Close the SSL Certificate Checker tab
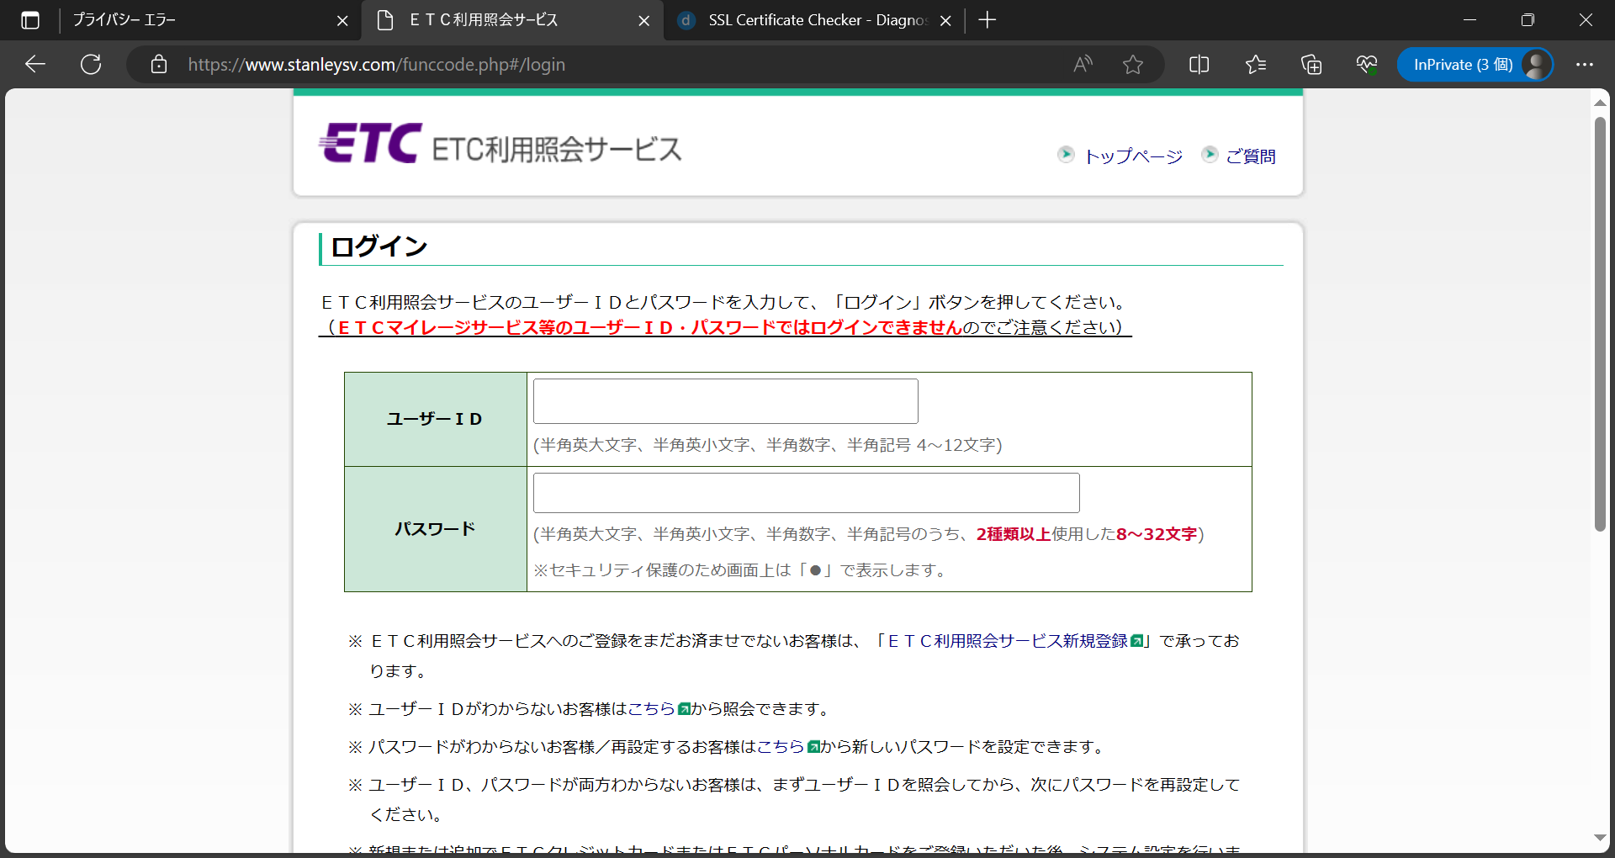 point(945,21)
